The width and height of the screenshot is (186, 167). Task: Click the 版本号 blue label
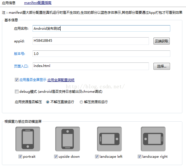pyautogui.click(x=19, y=54)
